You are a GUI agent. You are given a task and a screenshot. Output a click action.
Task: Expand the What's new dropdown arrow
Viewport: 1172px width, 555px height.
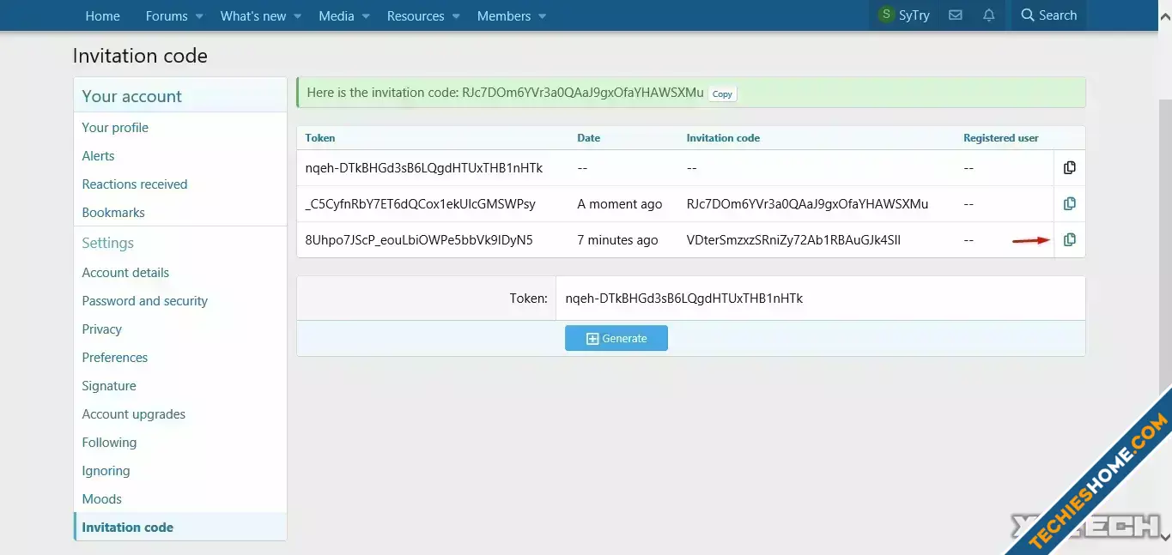pos(298,16)
